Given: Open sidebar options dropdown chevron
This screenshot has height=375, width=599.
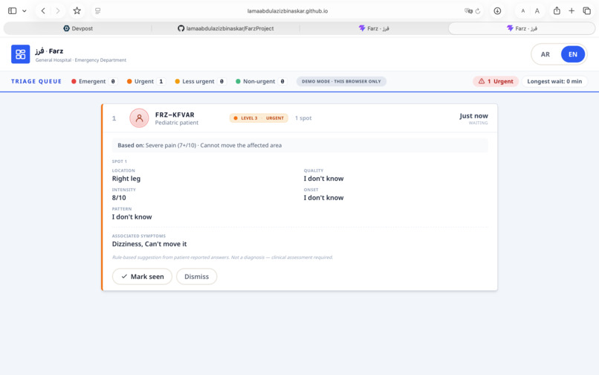Looking at the screenshot, I should point(25,10).
